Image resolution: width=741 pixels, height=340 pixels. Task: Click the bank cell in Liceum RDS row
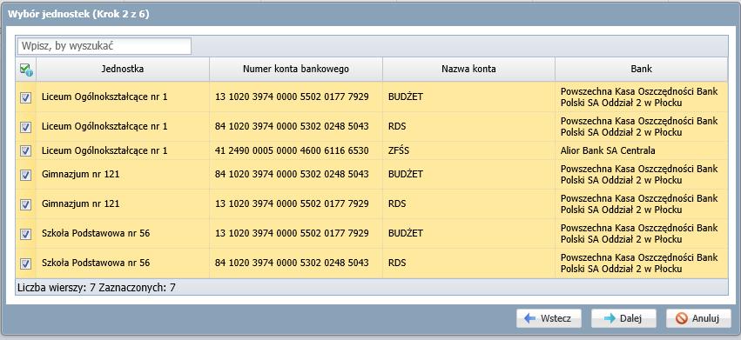(x=641, y=127)
